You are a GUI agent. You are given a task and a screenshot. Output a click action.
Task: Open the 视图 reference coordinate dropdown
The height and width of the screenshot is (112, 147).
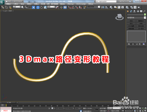(51, 7)
